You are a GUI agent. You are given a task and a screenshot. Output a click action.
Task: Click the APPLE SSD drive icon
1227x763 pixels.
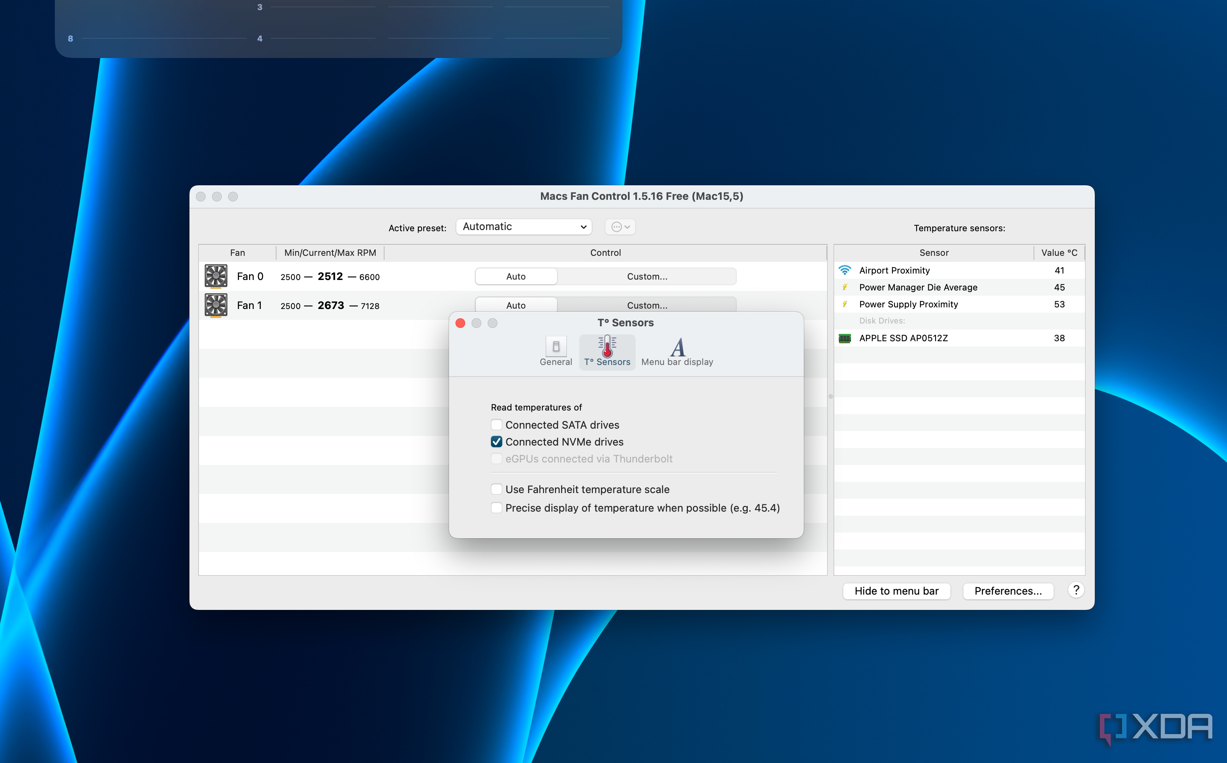click(844, 338)
